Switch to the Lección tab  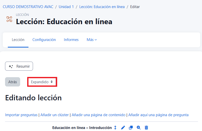tap(18, 40)
